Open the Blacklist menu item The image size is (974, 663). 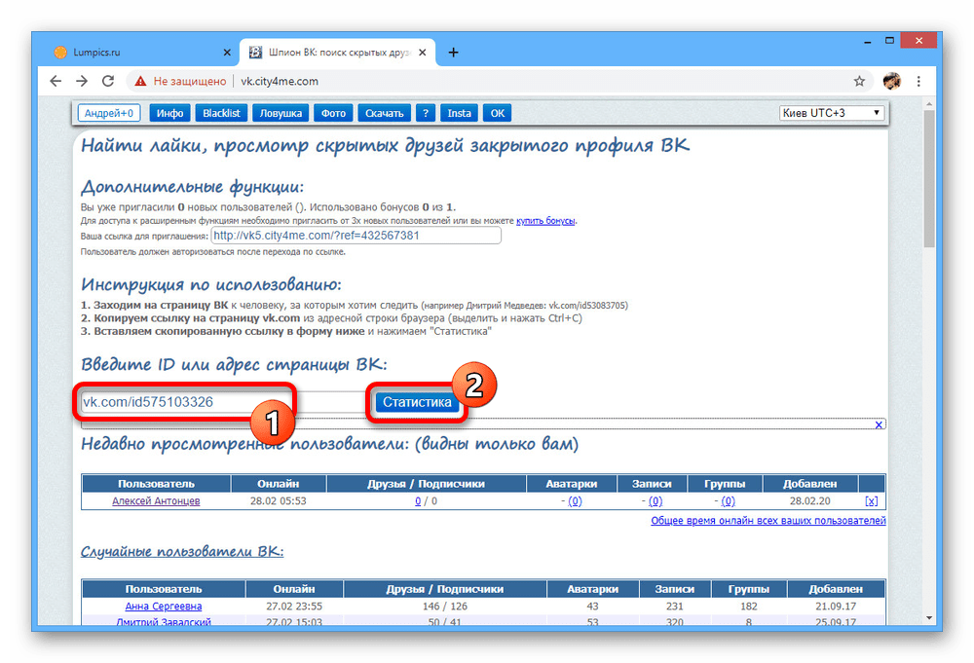point(221,113)
